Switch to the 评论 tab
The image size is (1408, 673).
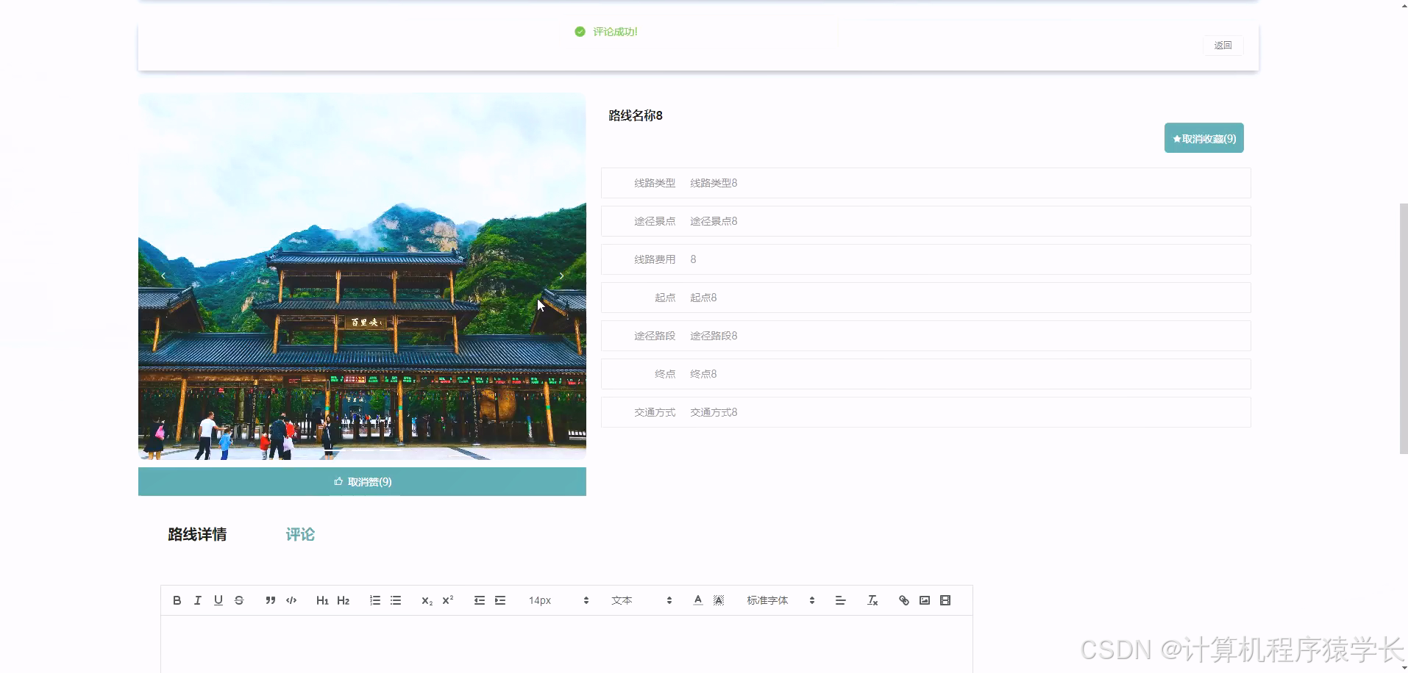(x=299, y=534)
